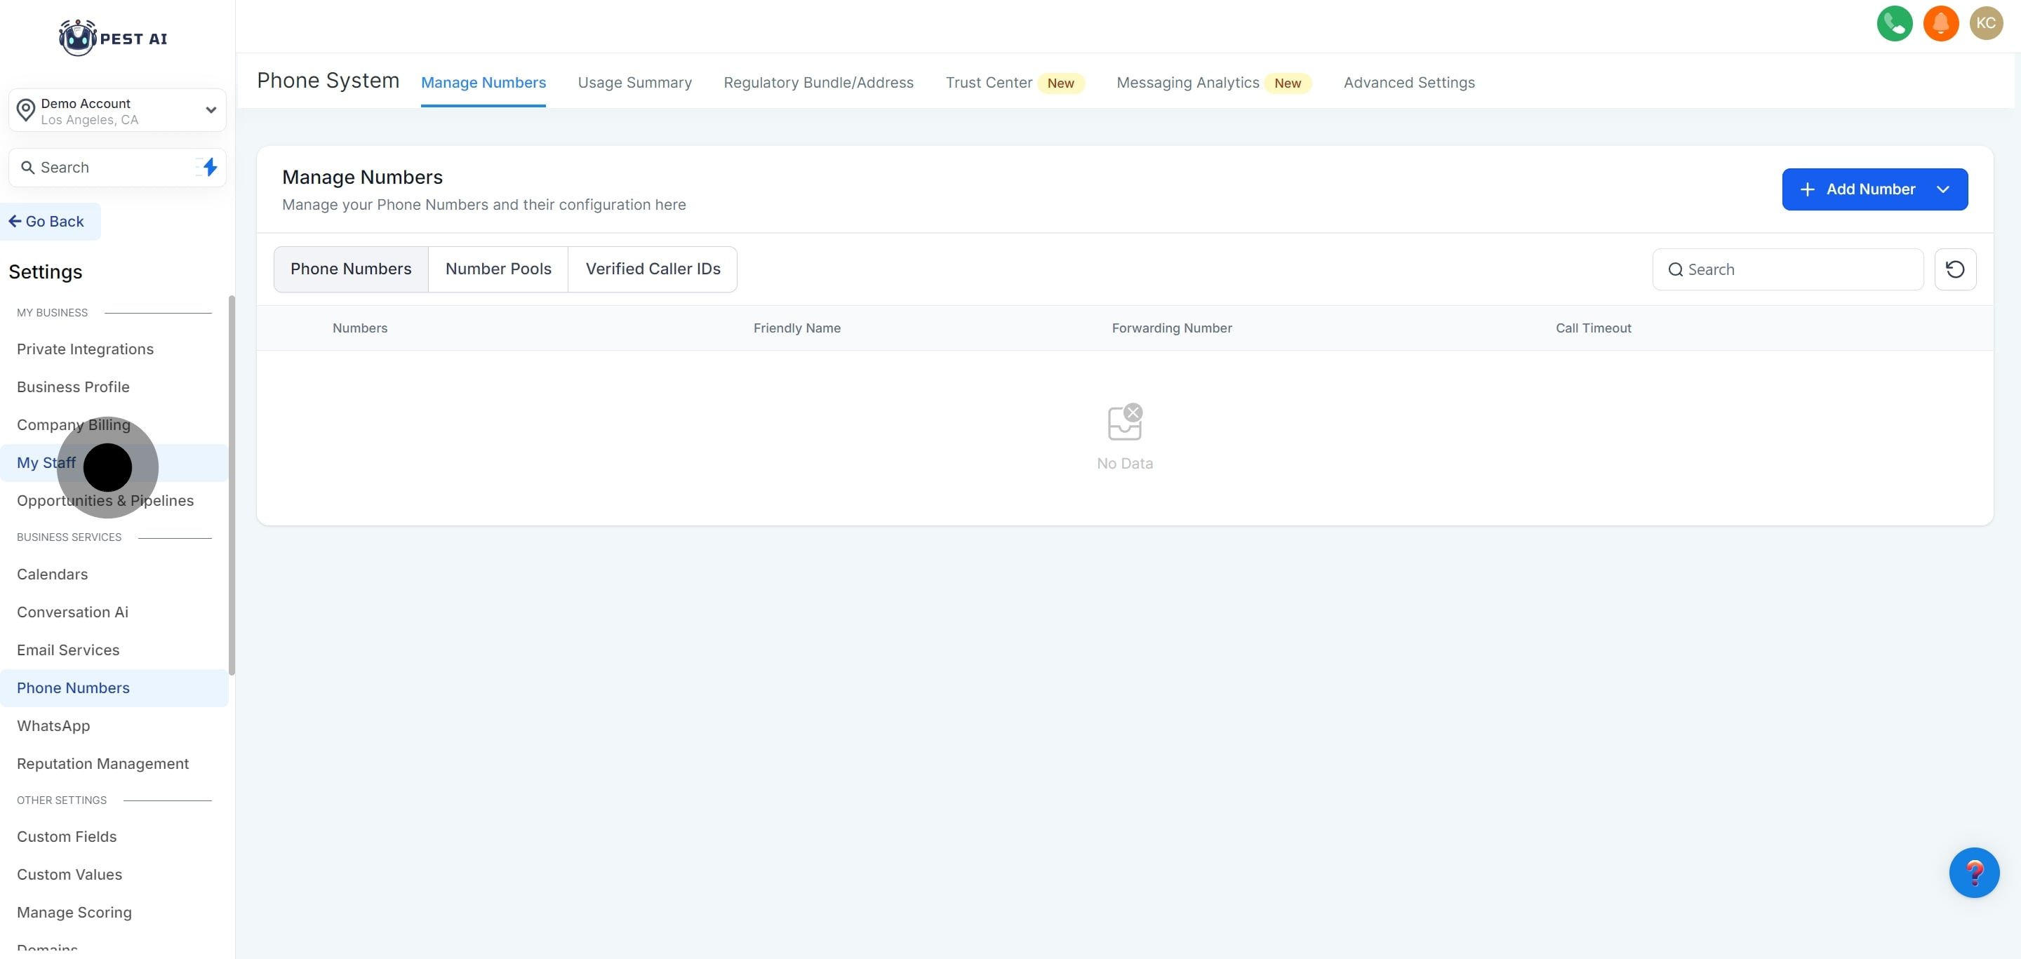Open the Add Number dropdown arrow
The height and width of the screenshot is (959, 2021).
[x=1942, y=189]
